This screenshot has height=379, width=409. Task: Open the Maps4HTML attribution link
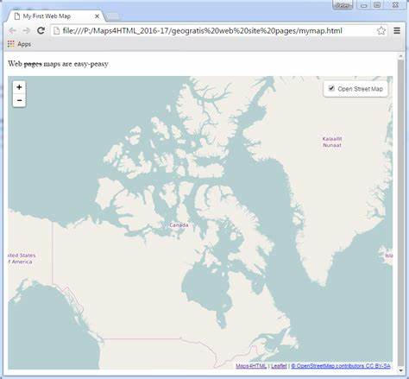(251, 366)
